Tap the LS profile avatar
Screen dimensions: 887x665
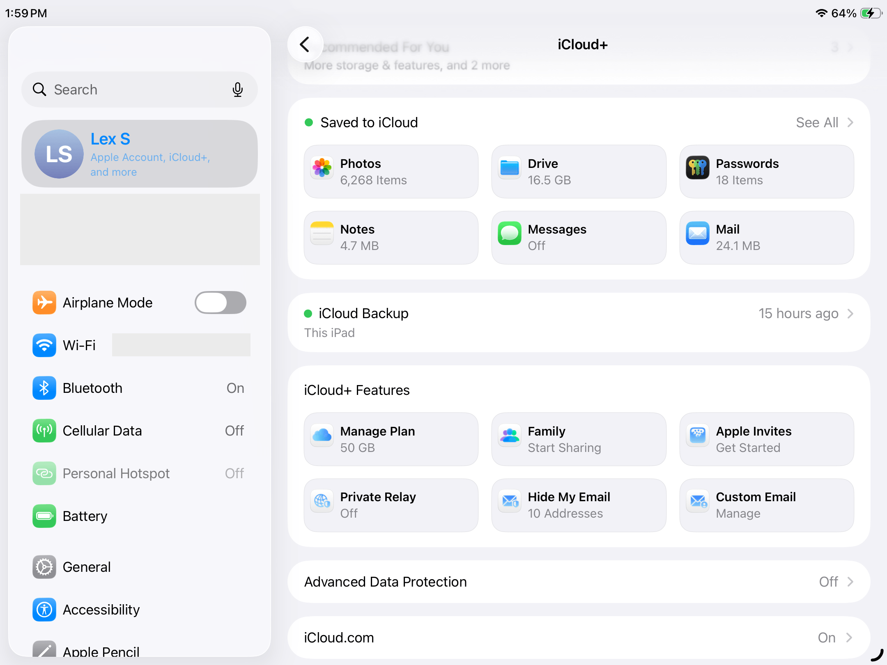[59, 154]
